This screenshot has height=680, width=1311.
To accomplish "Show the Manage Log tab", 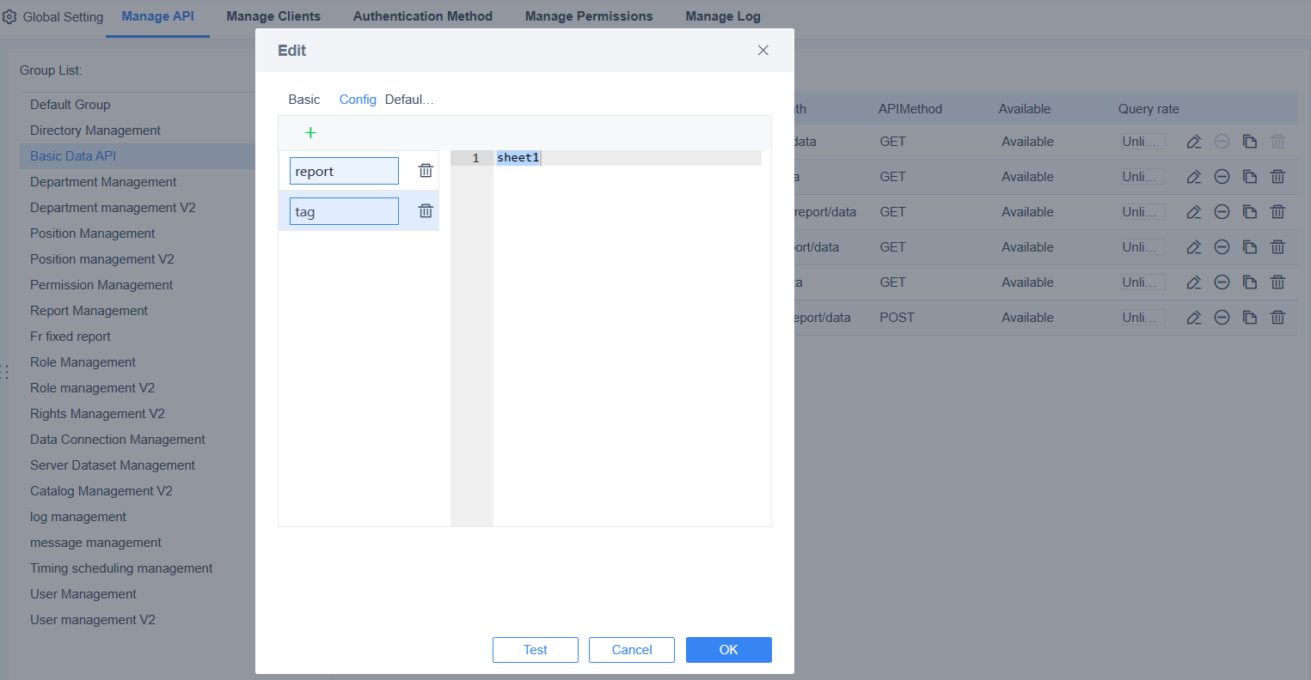I will (723, 16).
